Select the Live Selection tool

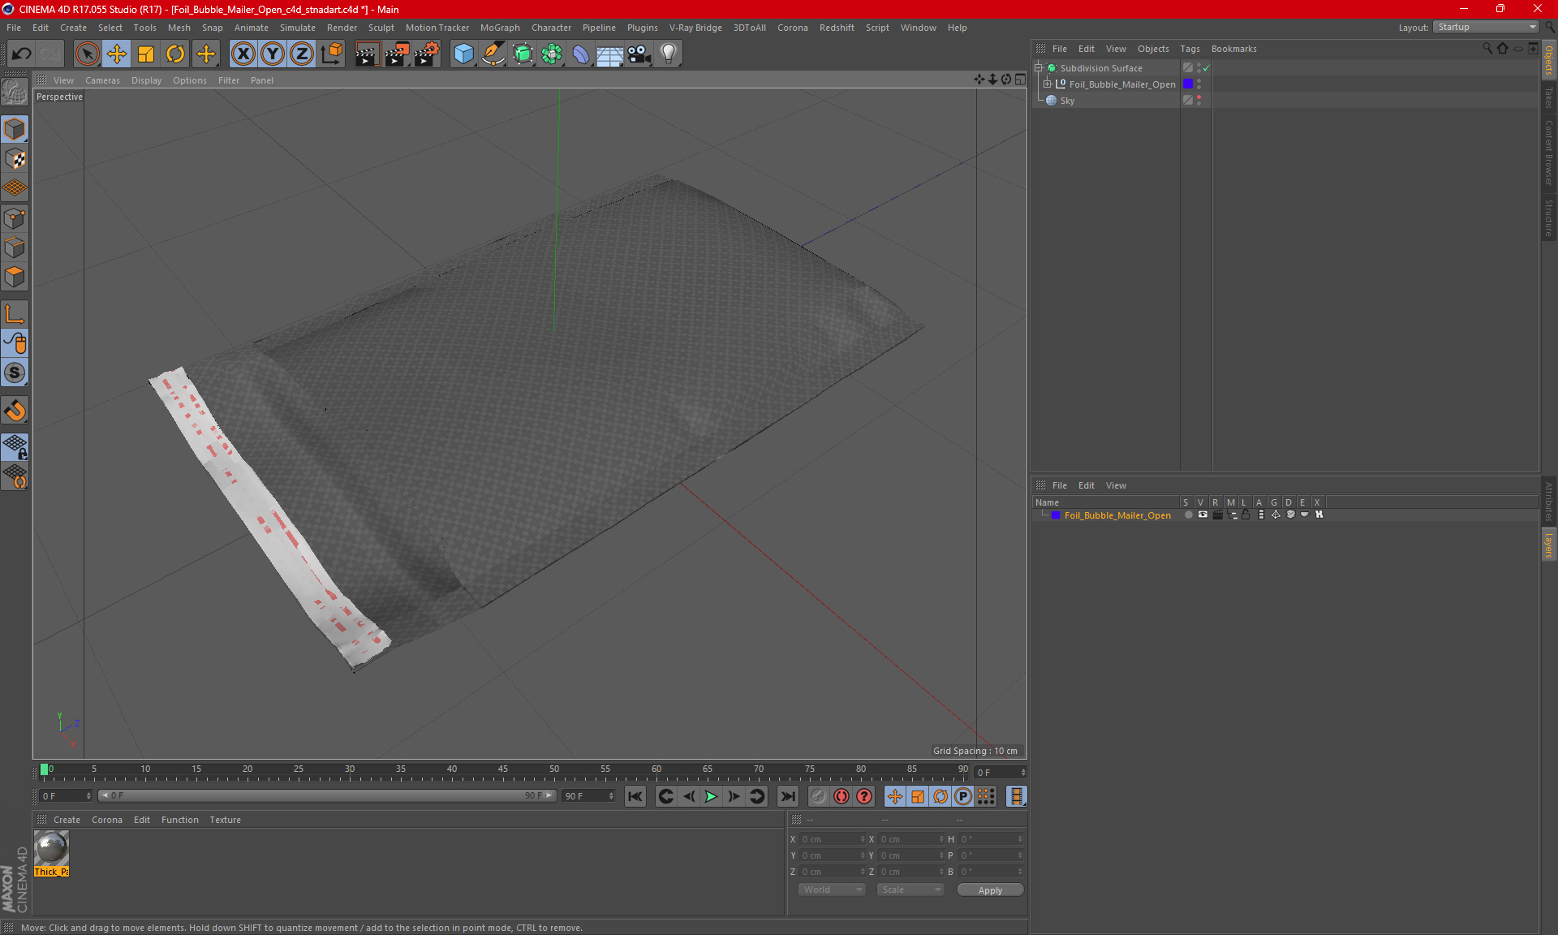tap(87, 54)
